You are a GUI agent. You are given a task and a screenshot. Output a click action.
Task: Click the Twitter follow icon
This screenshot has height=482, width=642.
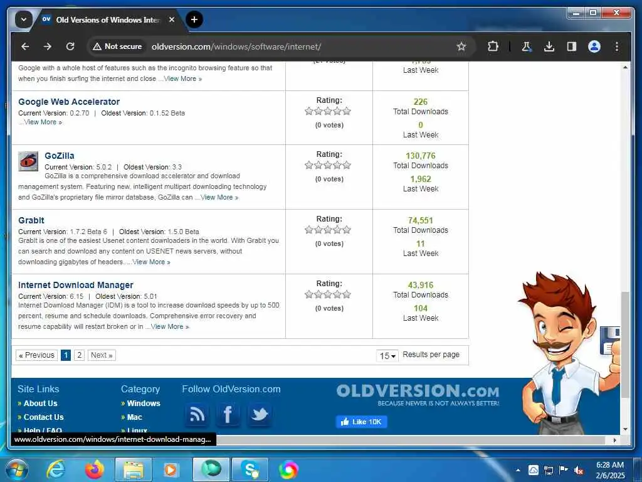tap(260, 415)
